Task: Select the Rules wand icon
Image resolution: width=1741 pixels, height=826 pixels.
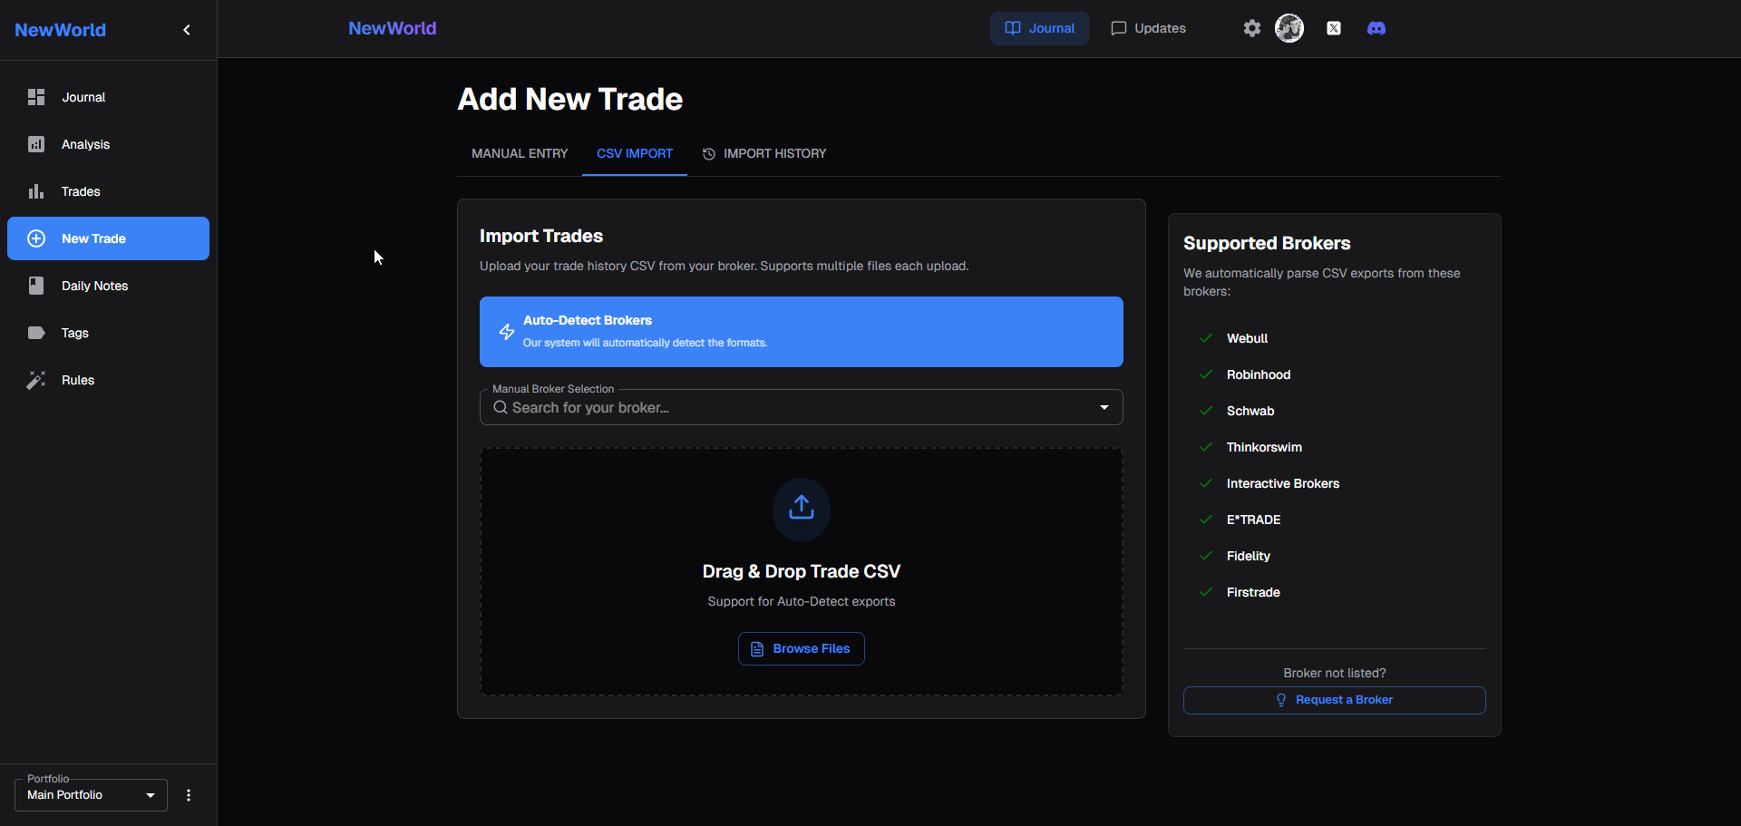Action: [36, 380]
